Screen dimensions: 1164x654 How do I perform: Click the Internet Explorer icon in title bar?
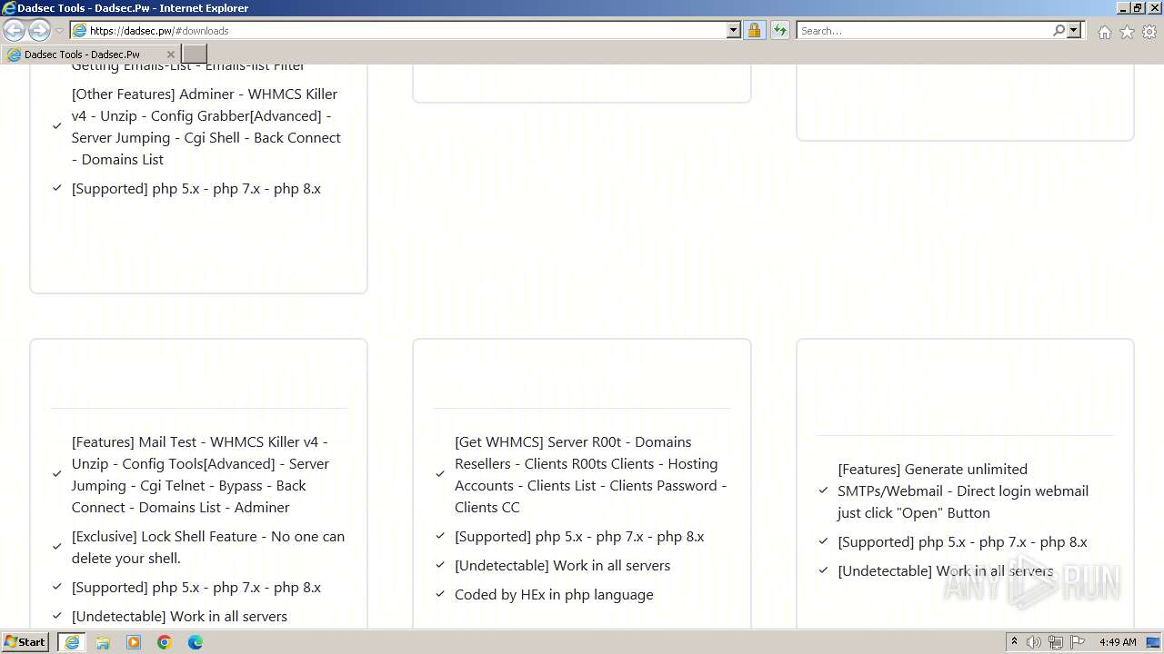click(8, 8)
